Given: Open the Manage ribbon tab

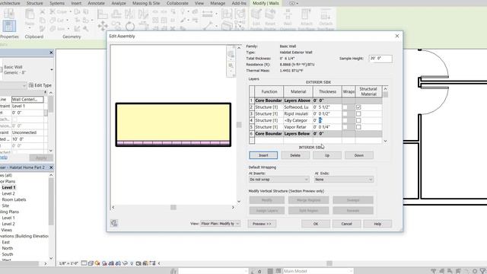Looking at the screenshot, I should point(218,3).
